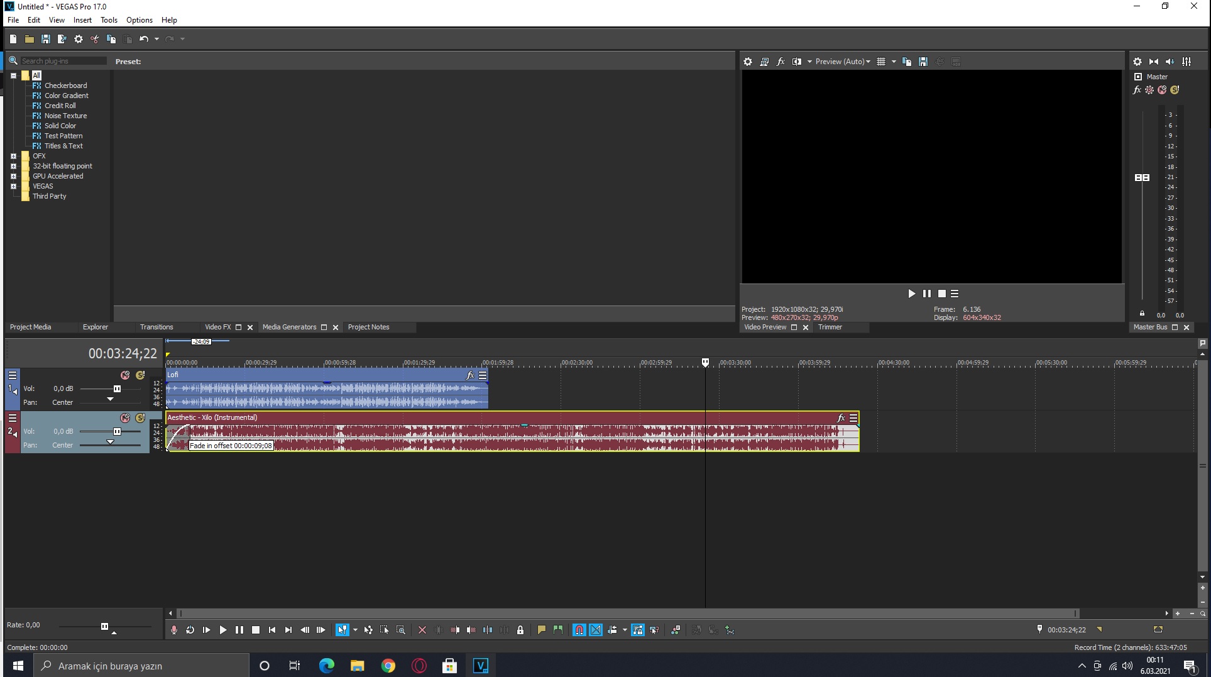This screenshot has width=1211, height=677.
Task: Click the Record button in transport
Action: [x=174, y=630]
